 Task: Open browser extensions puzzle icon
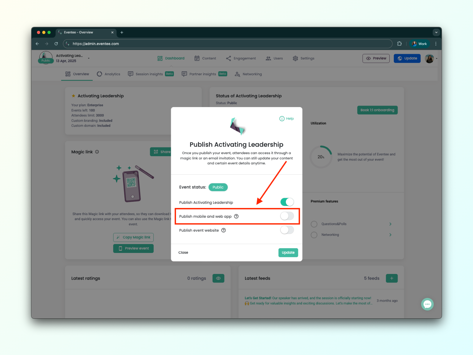tap(399, 44)
